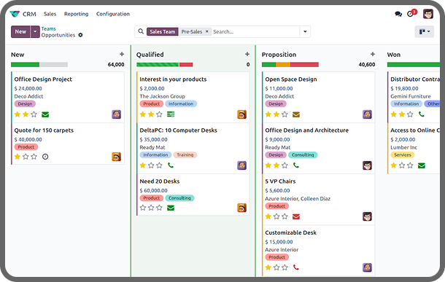Click salesperson avatar on Office Design Project
The image size is (445, 282).
(x=117, y=114)
